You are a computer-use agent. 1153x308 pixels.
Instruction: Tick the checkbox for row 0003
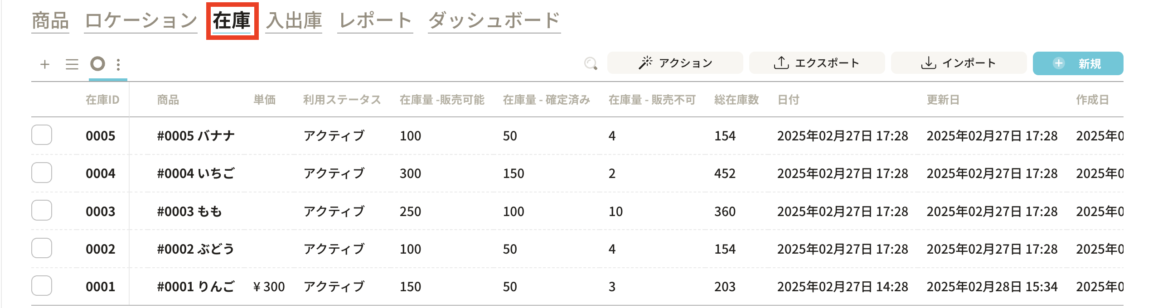pos(42,211)
